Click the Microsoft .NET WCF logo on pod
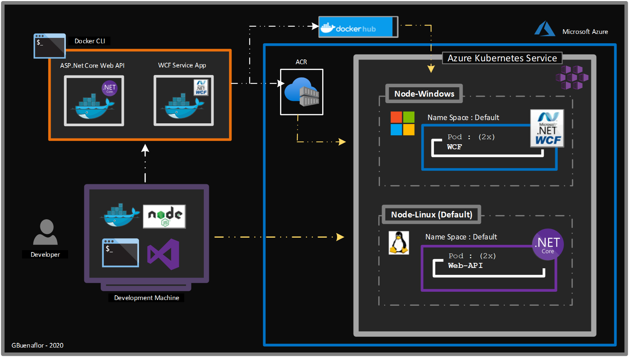The height and width of the screenshot is (357, 629). point(547,128)
